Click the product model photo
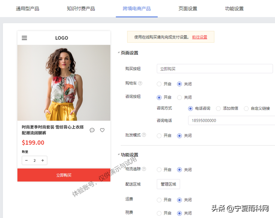275x218 pixels. click(64, 83)
